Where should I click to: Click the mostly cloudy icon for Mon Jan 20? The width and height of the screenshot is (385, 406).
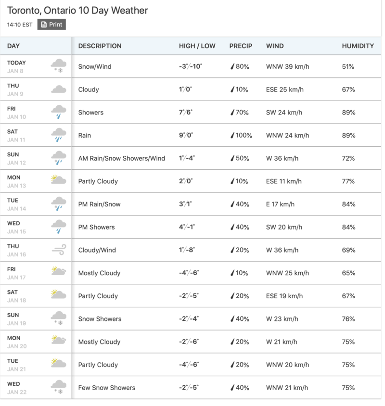coord(59,341)
